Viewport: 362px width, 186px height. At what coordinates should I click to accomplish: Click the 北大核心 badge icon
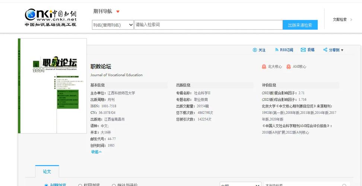(x=264, y=67)
